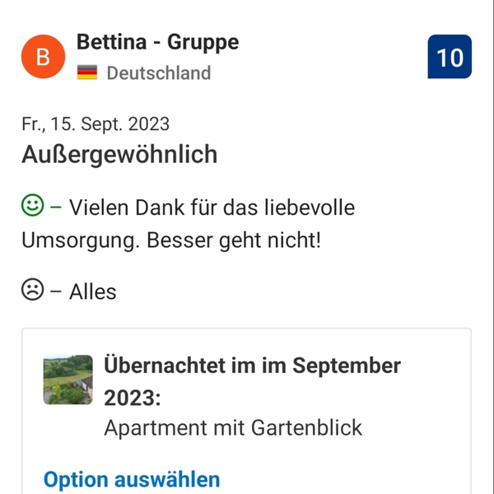Select the Übernachtet im im September heading
This screenshot has width=494, height=494.
pyautogui.click(x=252, y=366)
